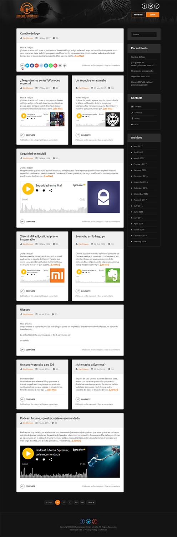Open January 2016 archive
The width and height of the screenshot is (177, 537).
pyautogui.click(x=140, y=242)
